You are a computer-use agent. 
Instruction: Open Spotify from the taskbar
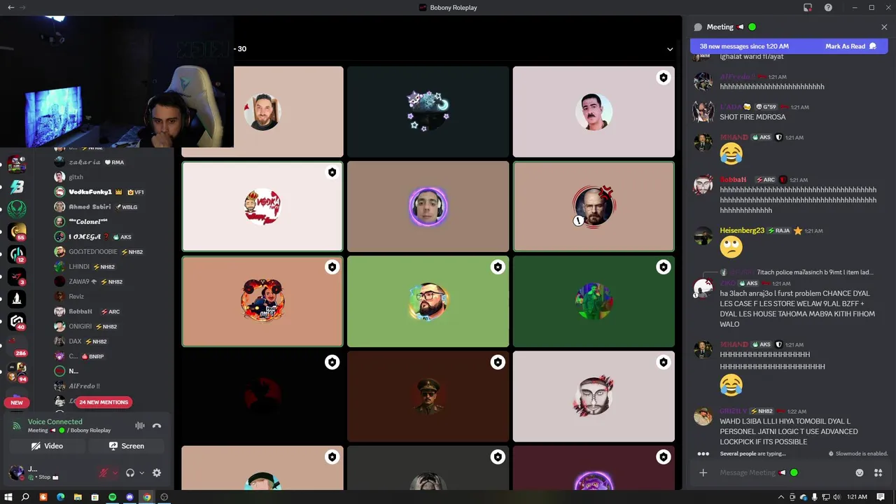tap(112, 497)
